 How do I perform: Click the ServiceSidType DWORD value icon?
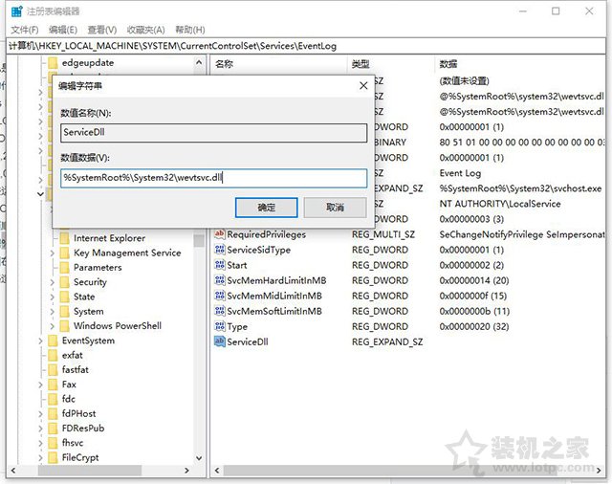220,250
